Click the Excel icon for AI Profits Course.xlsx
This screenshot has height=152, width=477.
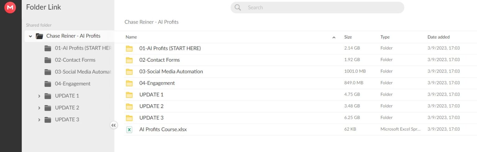(x=129, y=130)
